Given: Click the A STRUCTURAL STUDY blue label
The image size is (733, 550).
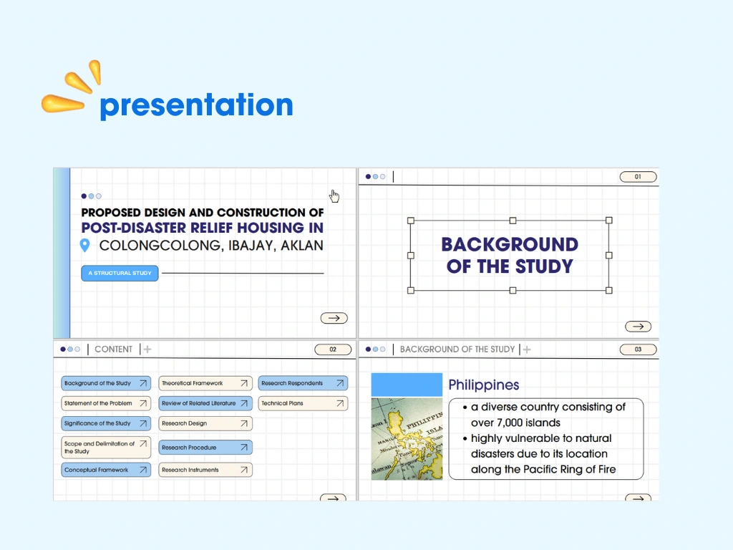Looking at the screenshot, I should pyautogui.click(x=120, y=273).
